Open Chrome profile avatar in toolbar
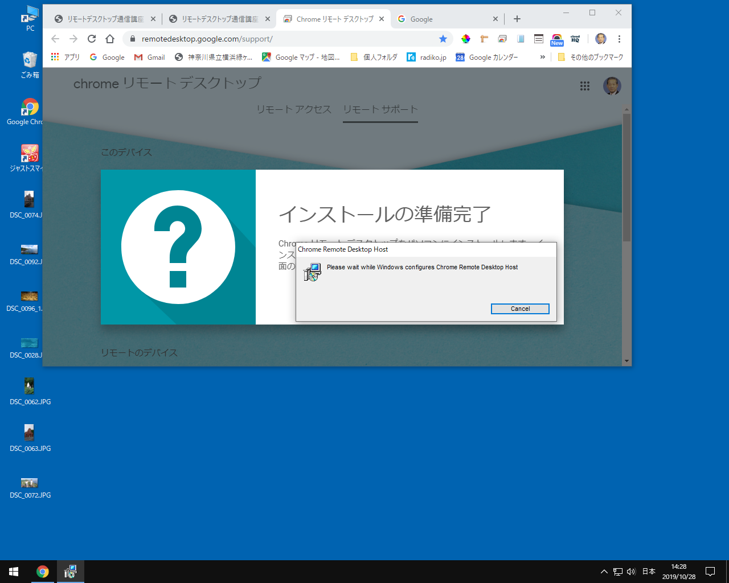 click(x=601, y=39)
